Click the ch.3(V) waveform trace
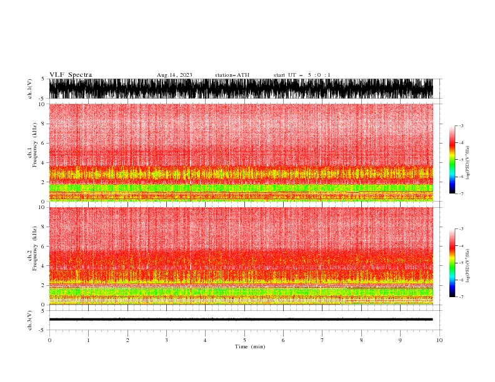This screenshot has height=382, width=495. pyautogui.click(x=241, y=320)
